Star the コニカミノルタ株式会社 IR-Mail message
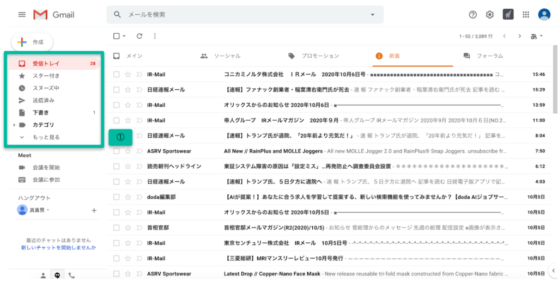Screen dimensions: 558x282 click(x=128, y=74)
